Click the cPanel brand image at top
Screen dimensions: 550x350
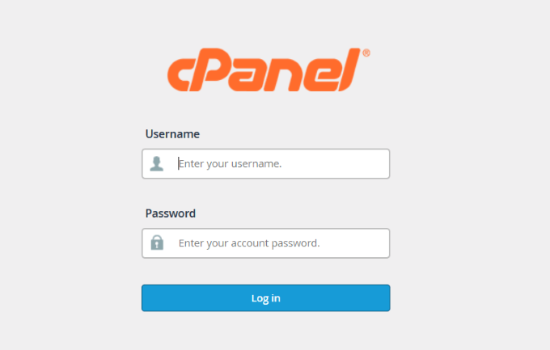coord(266,70)
